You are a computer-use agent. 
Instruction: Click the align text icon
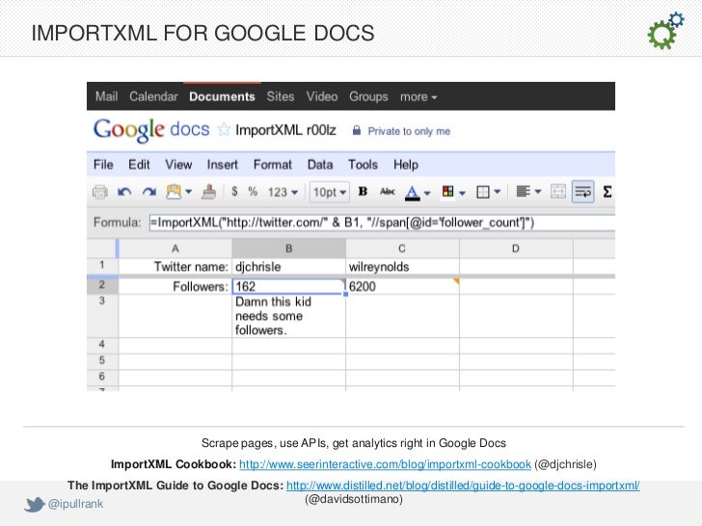tap(523, 192)
